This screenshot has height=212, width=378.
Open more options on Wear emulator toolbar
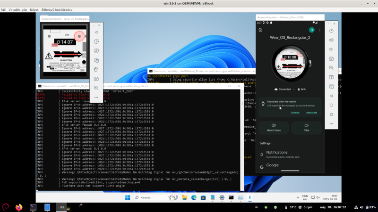pos(96,98)
